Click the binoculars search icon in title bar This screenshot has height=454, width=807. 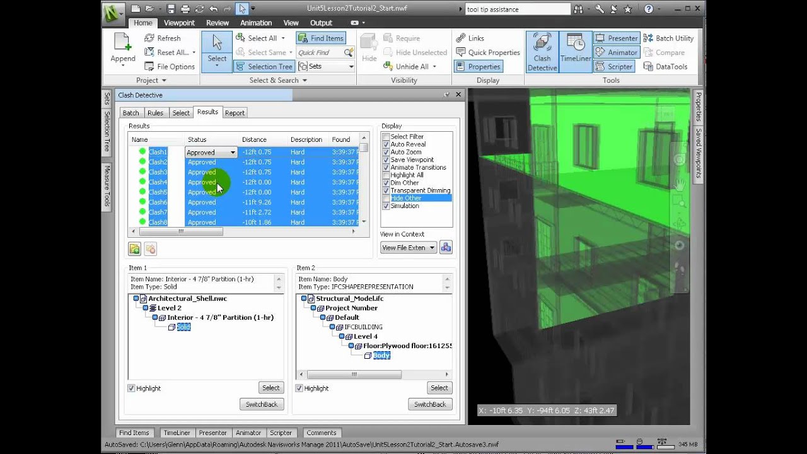pyautogui.click(x=579, y=9)
